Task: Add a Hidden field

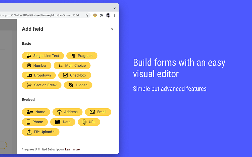Action: [x=78, y=85]
